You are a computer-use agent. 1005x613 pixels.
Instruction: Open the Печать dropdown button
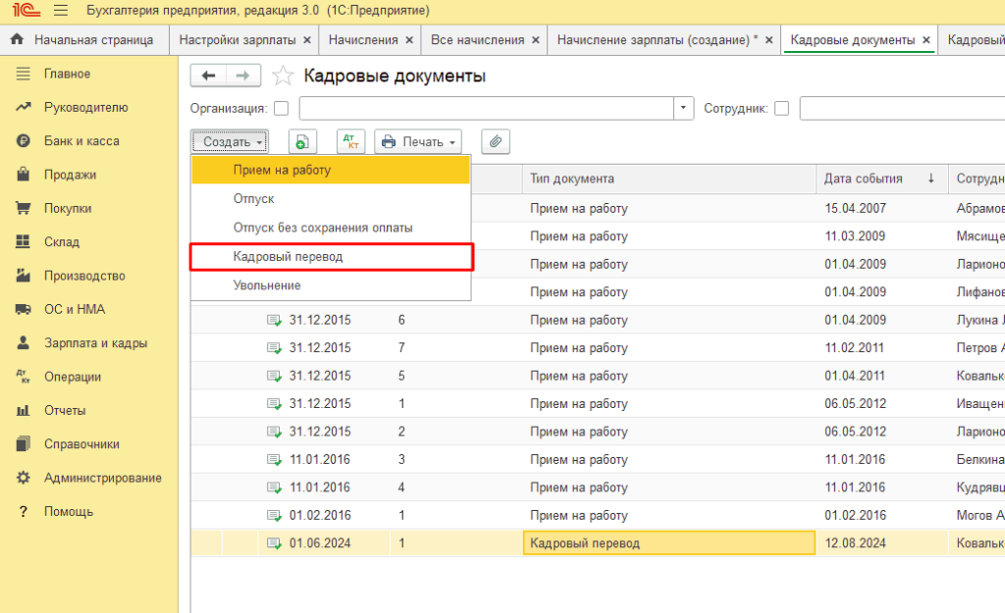click(418, 142)
